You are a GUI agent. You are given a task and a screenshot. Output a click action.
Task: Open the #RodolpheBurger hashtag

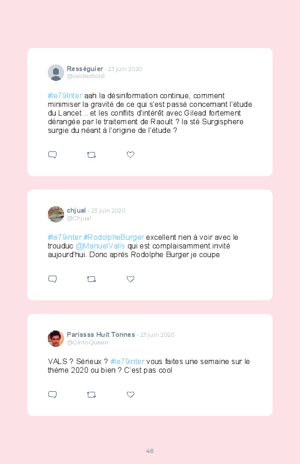[x=114, y=237]
